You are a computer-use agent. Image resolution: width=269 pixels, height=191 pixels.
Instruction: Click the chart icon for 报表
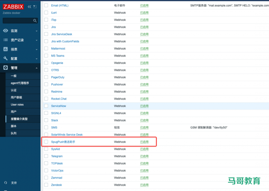[x=6, y=49]
